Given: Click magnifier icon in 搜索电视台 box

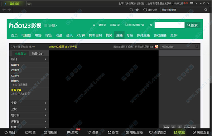Looking at the screenshot, I should [197, 47].
